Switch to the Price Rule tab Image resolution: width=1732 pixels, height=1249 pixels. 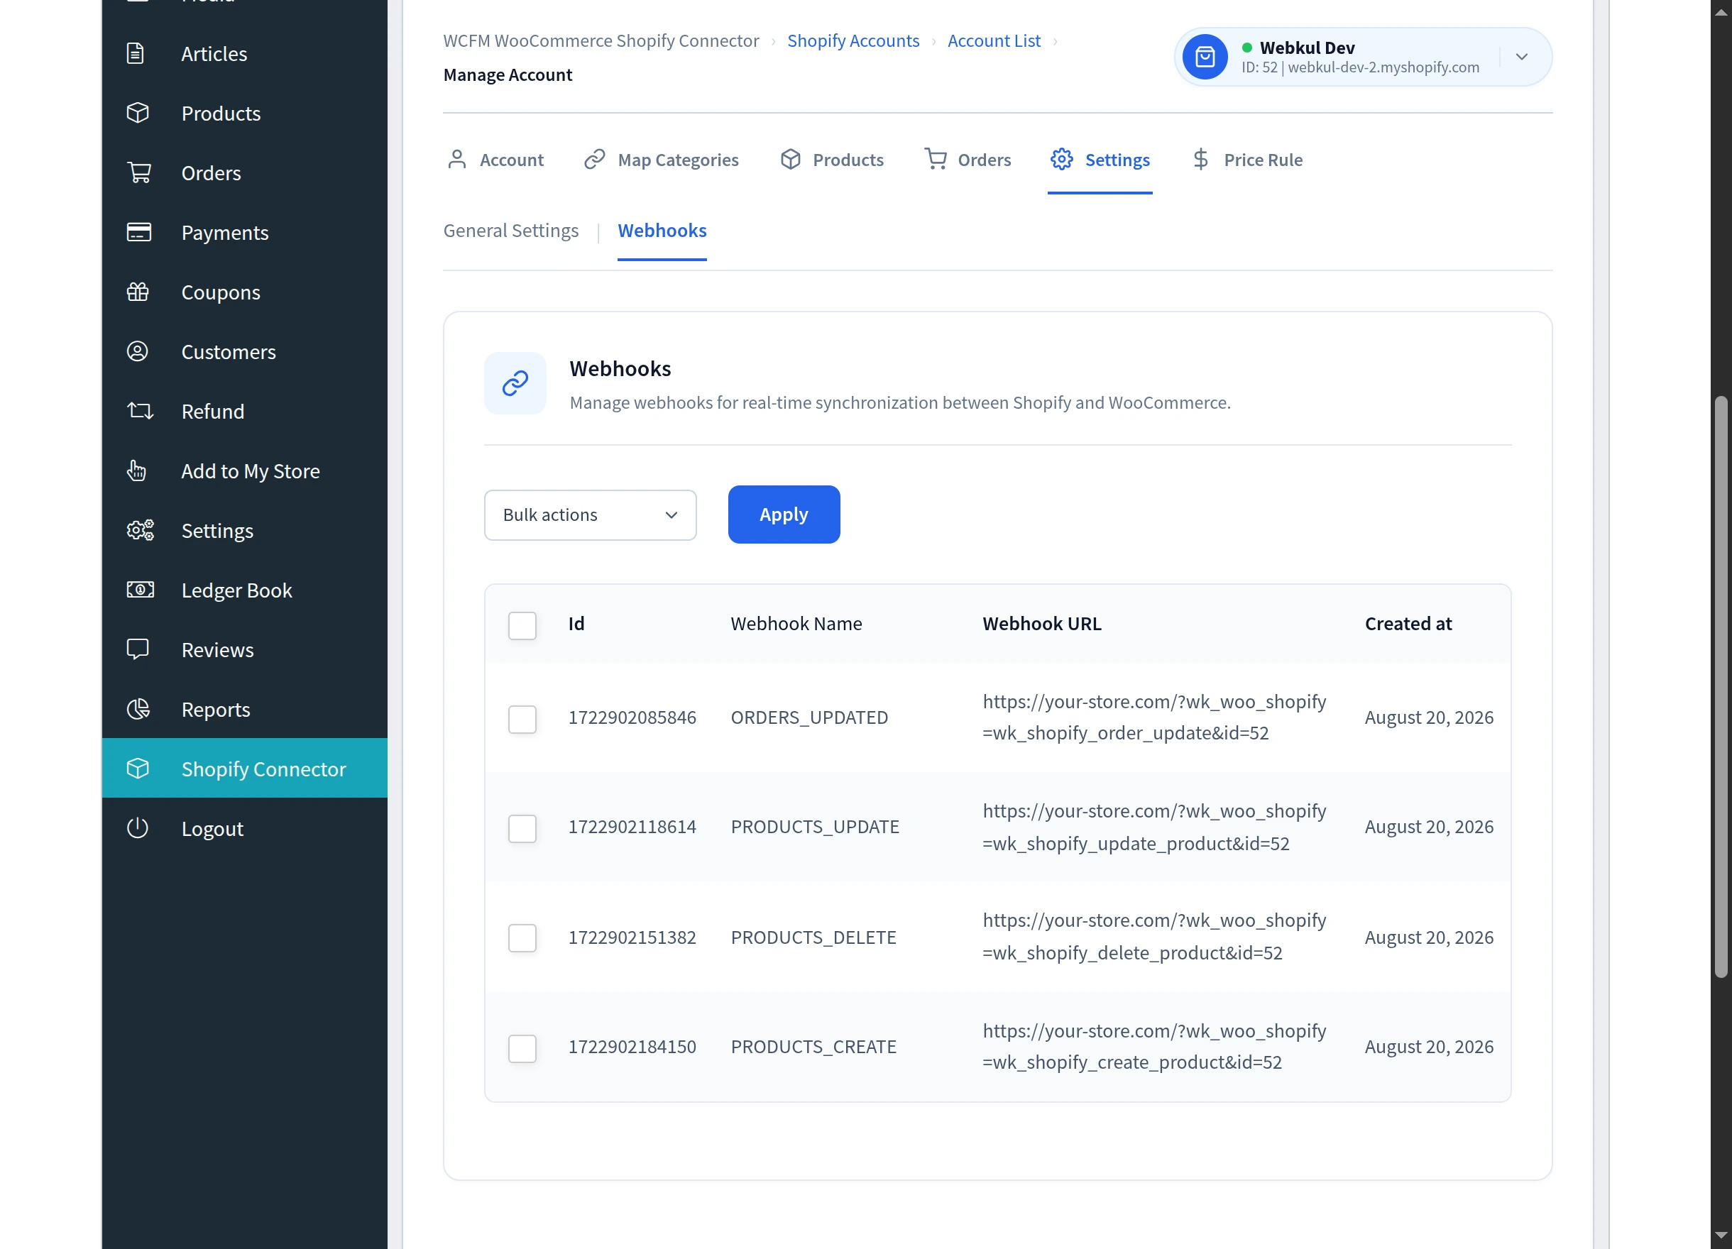point(1248,160)
